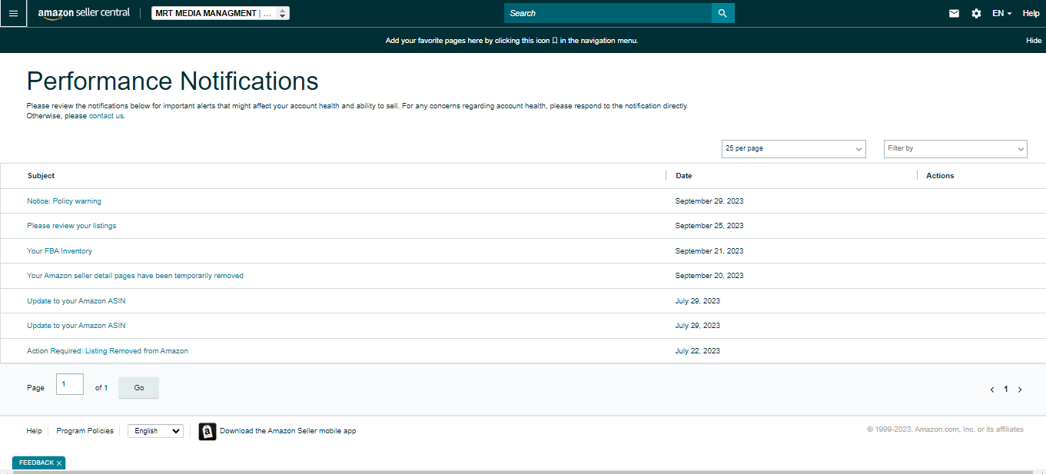The height and width of the screenshot is (474, 1046).
Task: Click the Date column header
Action: coord(684,176)
